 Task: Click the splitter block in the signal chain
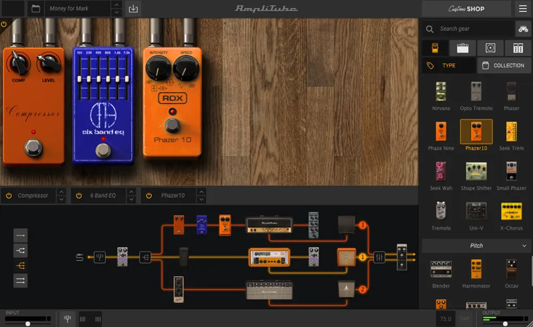coord(145,257)
